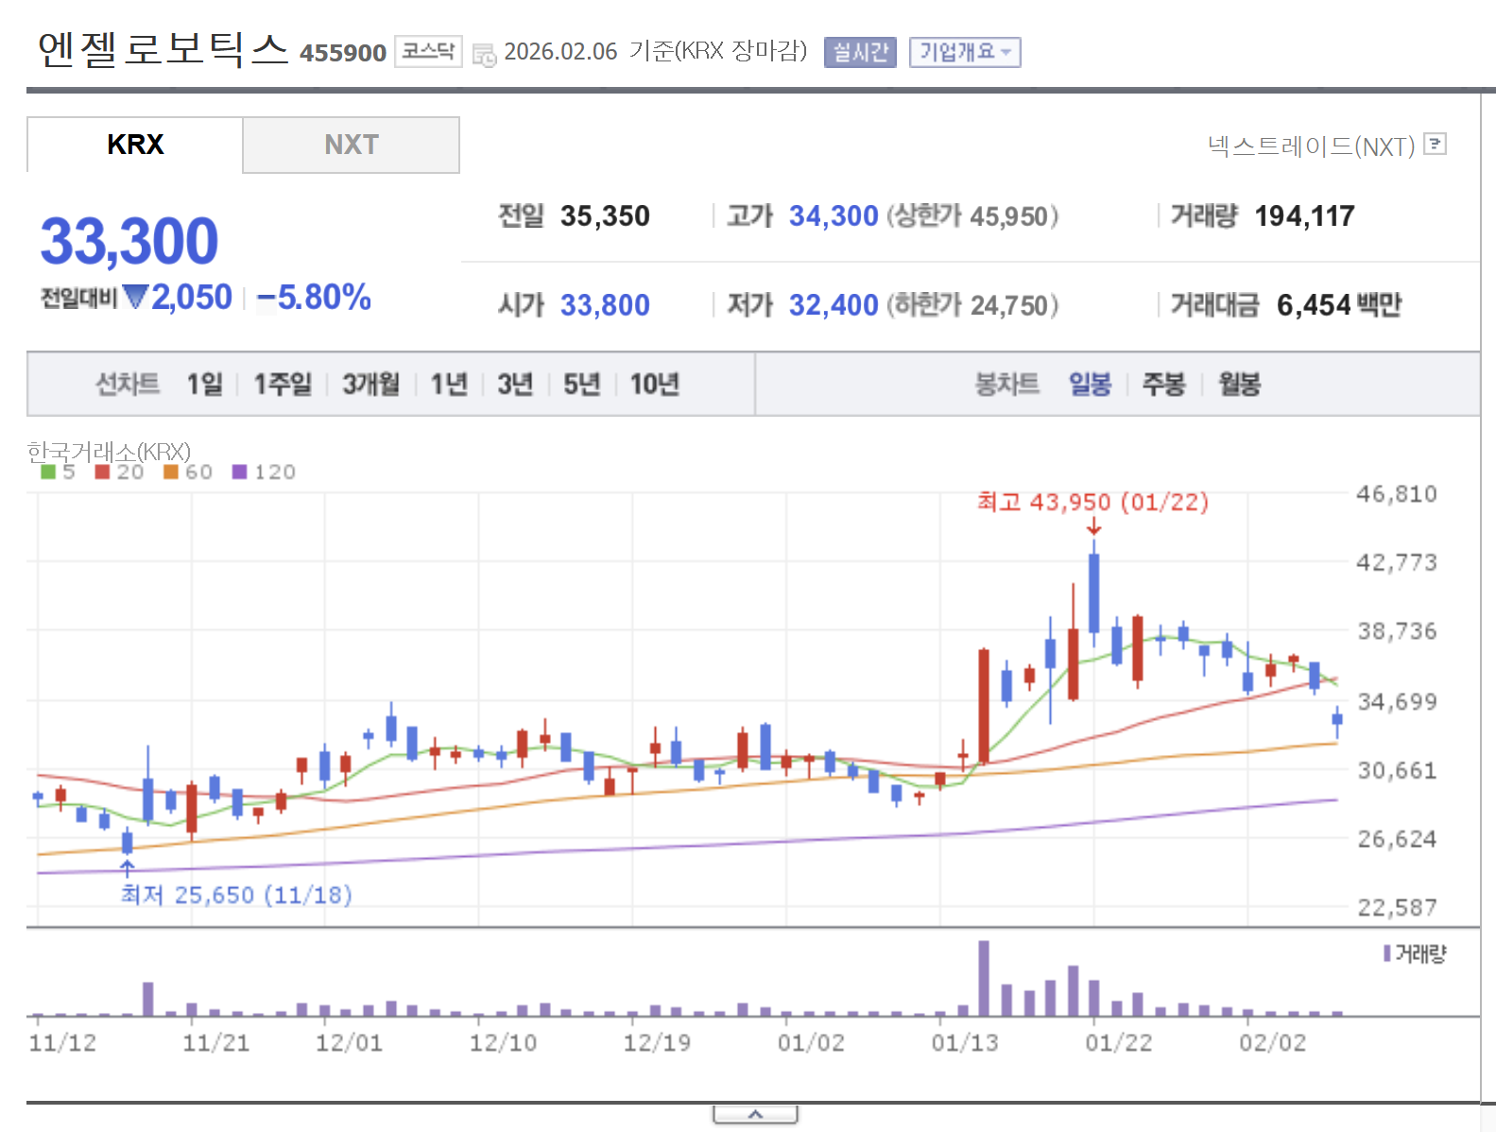This screenshot has width=1496, height=1132.
Task: Click the 12/01 date axis label
Action: 349,1043
